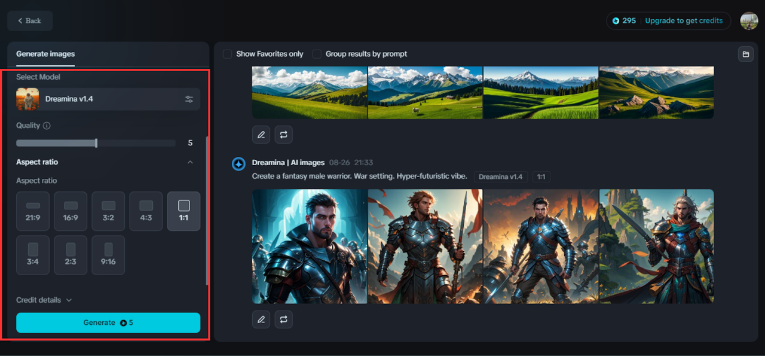Click the 08-26 21:33 timestamp
Viewport: 765px width, 356px height.
point(351,163)
